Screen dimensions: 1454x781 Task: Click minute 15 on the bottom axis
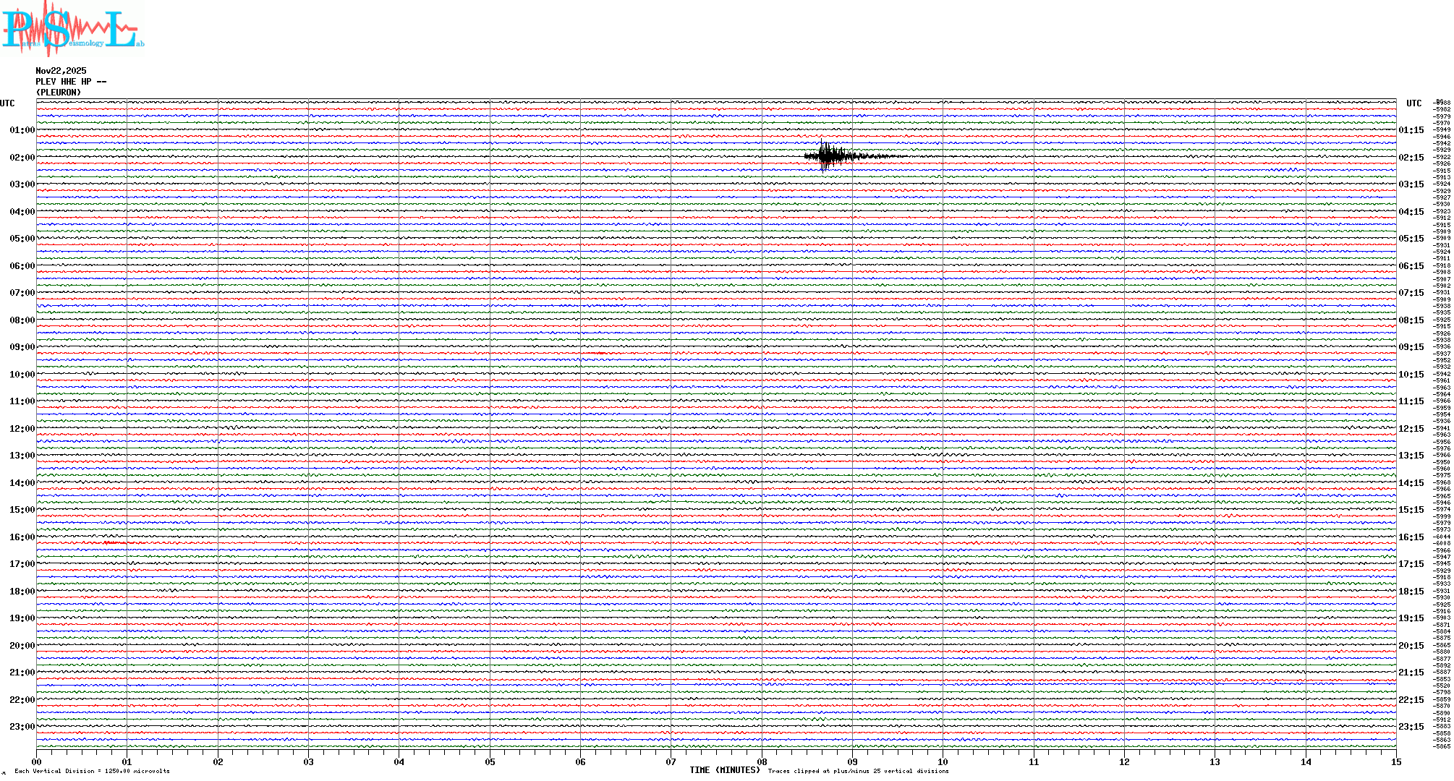point(1395,762)
